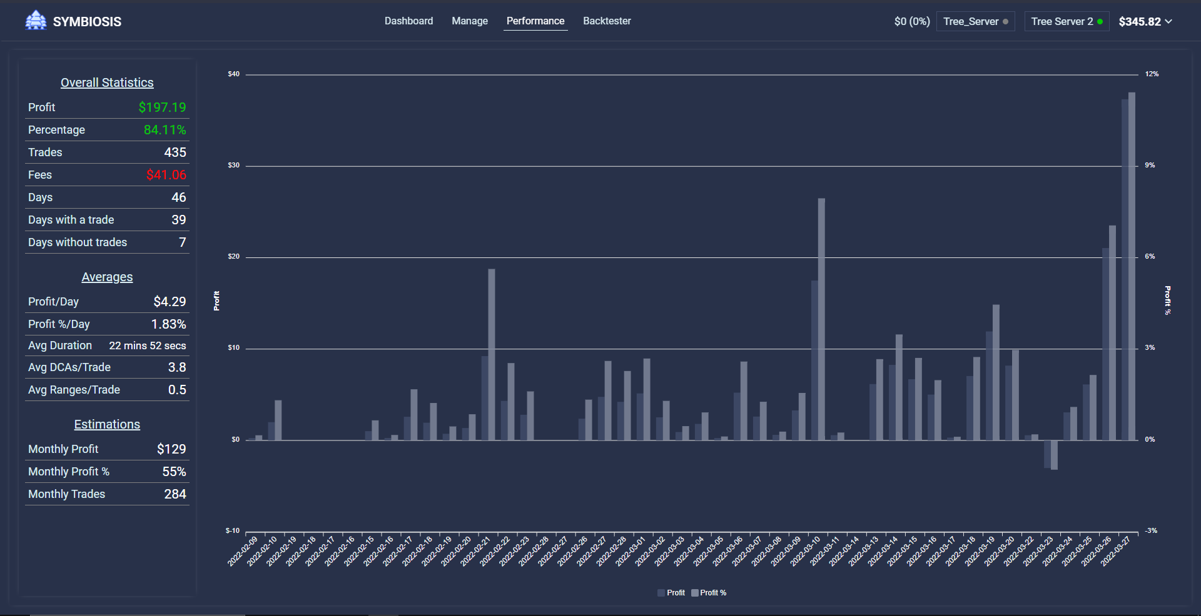This screenshot has width=1201, height=616.
Task: Switch to the Dashboard tab
Action: click(408, 21)
